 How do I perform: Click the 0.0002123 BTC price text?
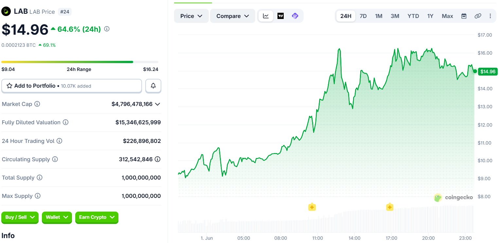(19, 45)
